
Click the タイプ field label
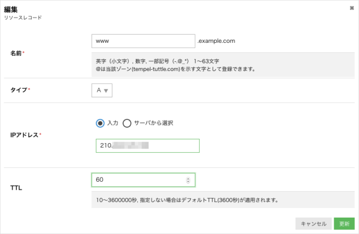[x=19, y=90]
